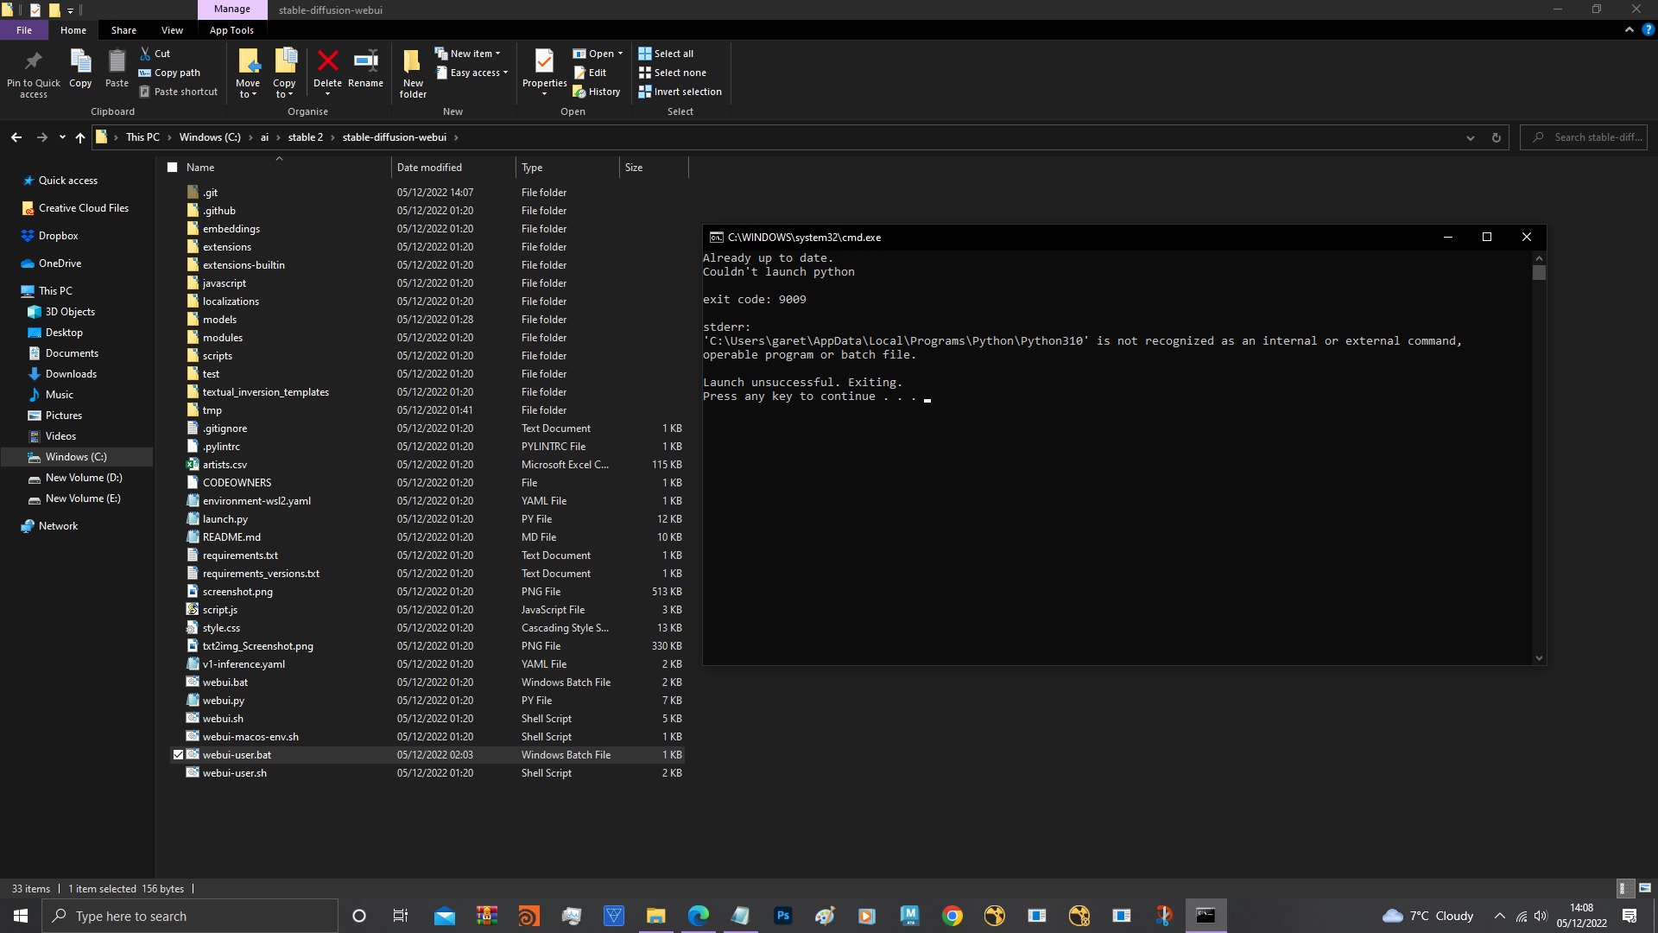1658x933 pixels.
Task: Untick the webui-user.bat checkbox
Action: (x=178, y=754)
